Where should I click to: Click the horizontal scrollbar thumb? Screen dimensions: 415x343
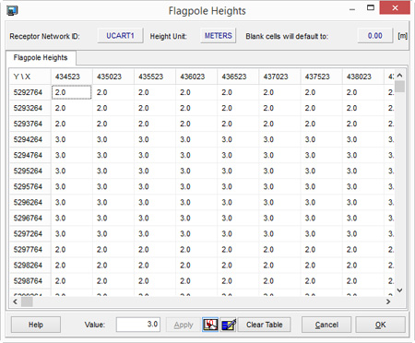pos(27,302)
